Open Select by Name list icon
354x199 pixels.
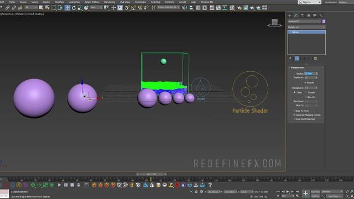tap(47, 8)
